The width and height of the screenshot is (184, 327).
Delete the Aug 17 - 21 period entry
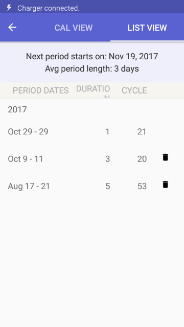tap(165, 184)
